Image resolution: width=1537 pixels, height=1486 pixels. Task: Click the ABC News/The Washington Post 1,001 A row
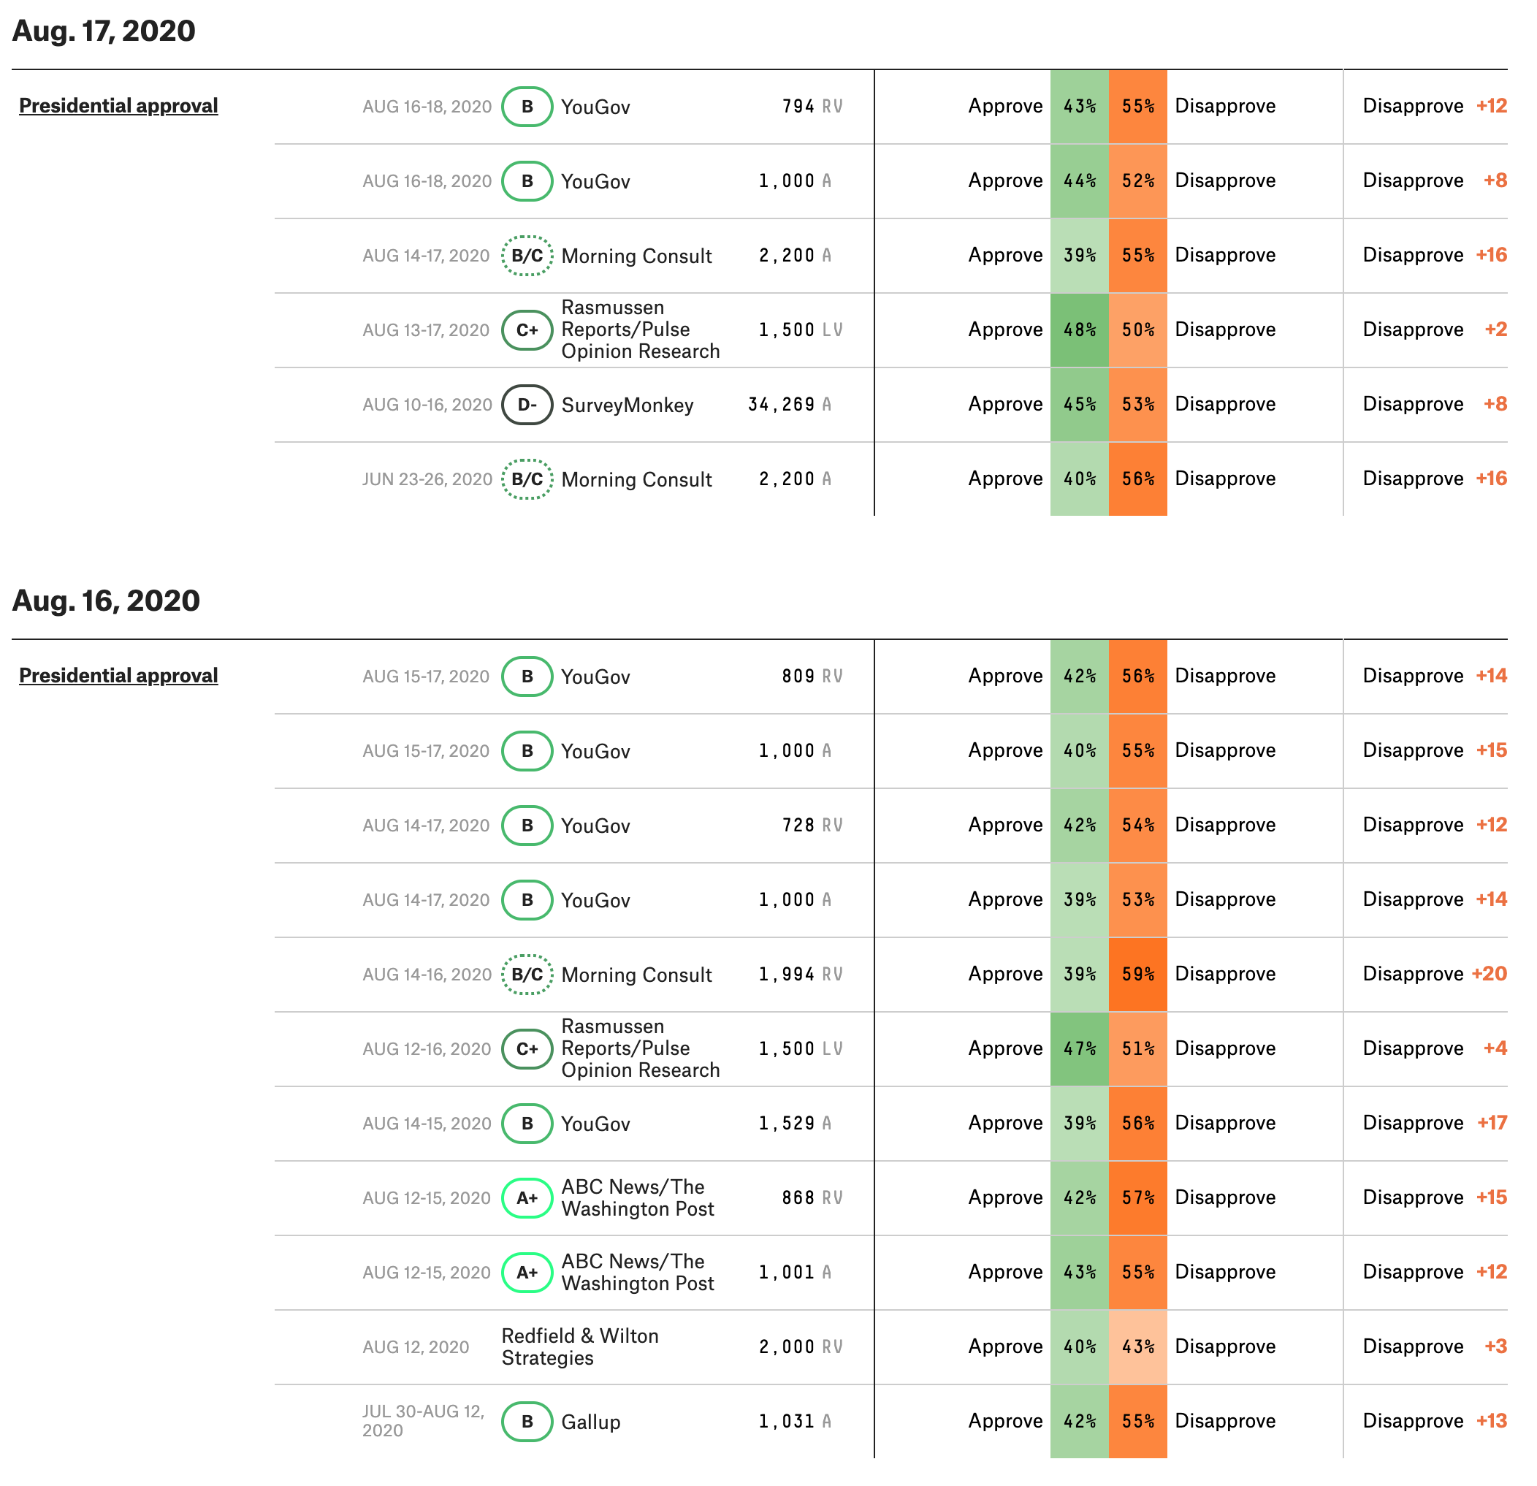890,1272
